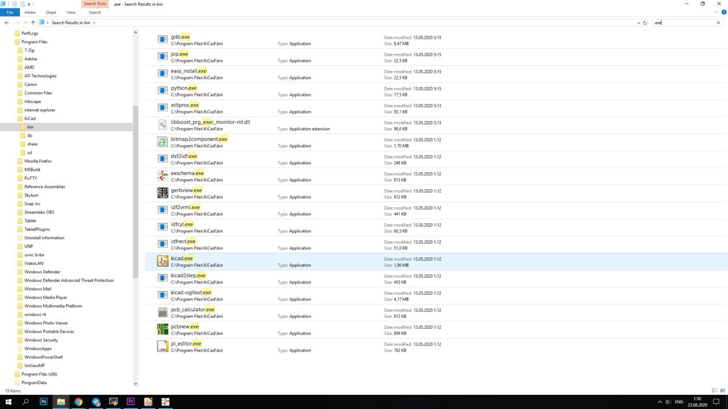Open Photoshop from the taskbar

click(x=43, y=402)
